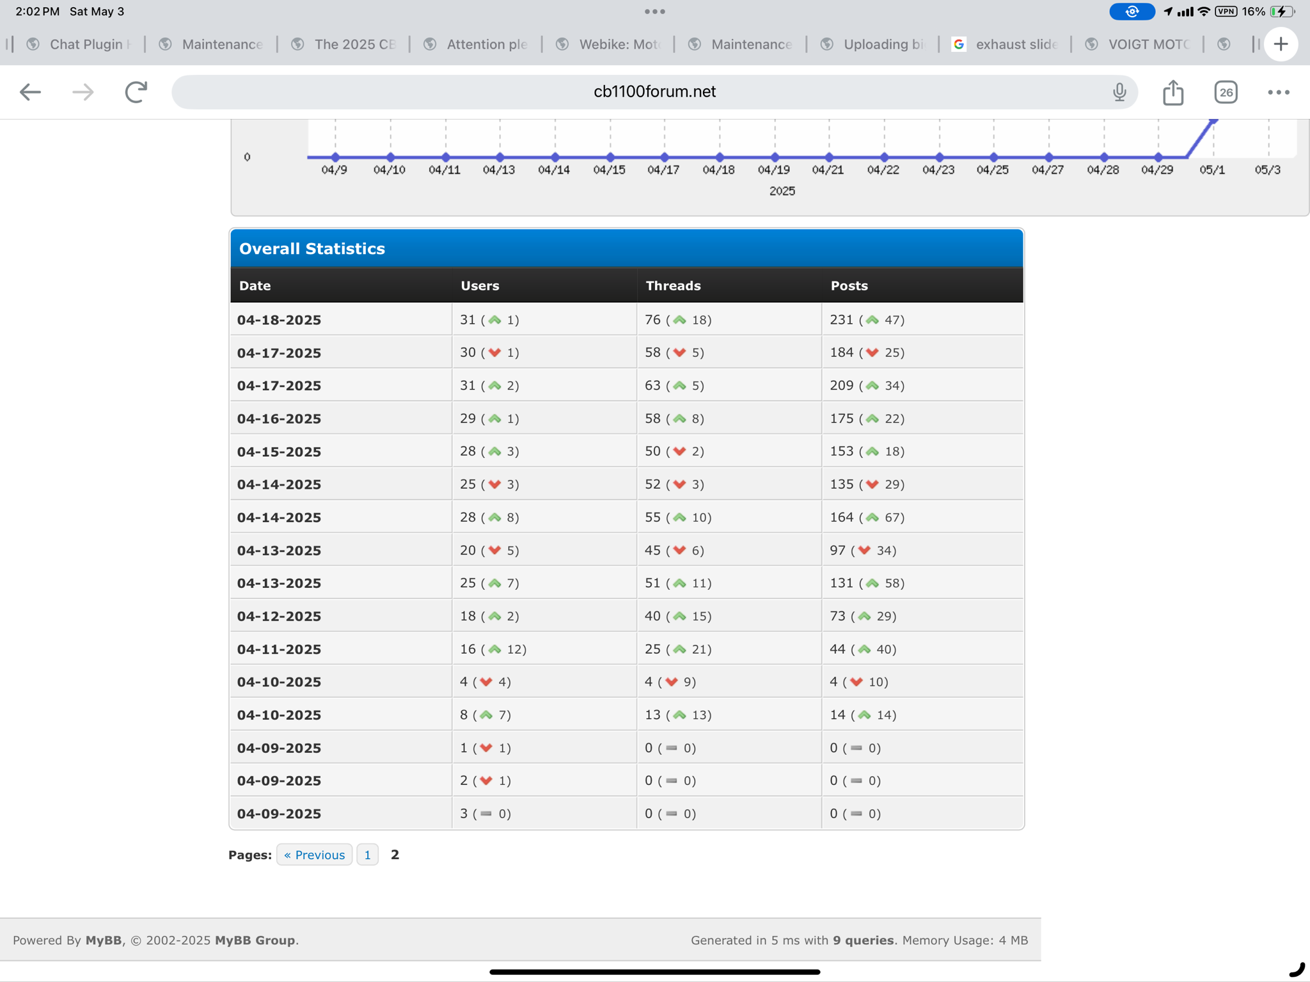Switch to the Webike: Mot tab
This screenshot has height=982, width=1310.
click(x=608, y=44)
